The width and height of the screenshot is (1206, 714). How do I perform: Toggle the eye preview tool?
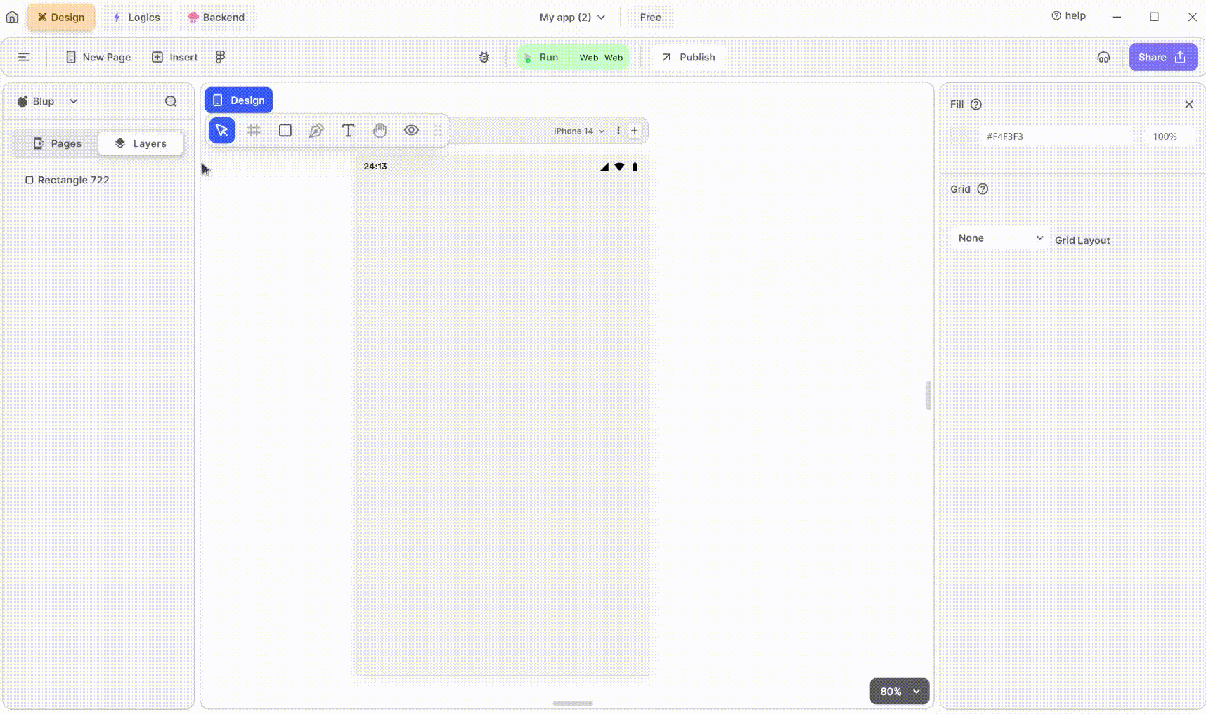[x=411, y=131]
